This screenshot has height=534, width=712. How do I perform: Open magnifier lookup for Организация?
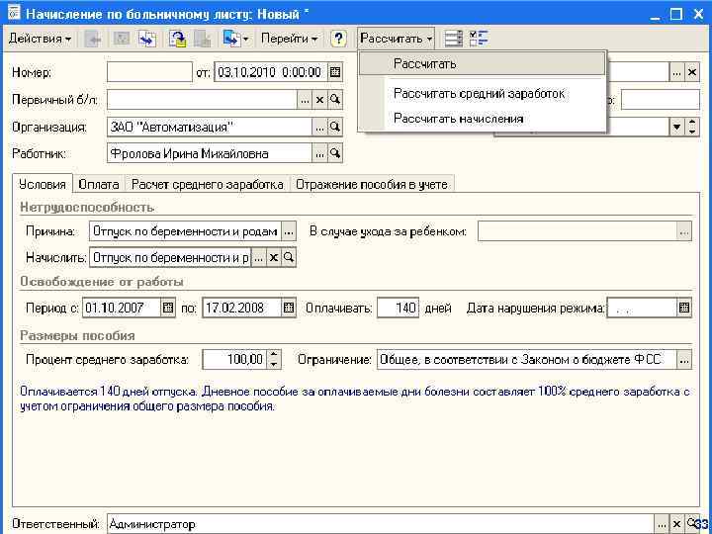[335, 128]
